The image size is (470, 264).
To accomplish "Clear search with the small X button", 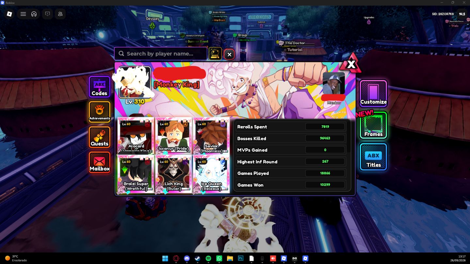I will coord(229,54).
